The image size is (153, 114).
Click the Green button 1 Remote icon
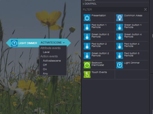tap(120, 27)
